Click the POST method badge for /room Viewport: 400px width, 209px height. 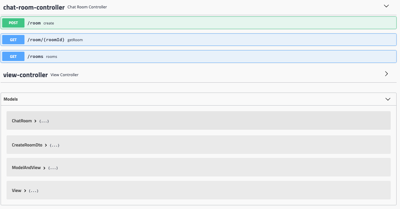tap(13, 23)
